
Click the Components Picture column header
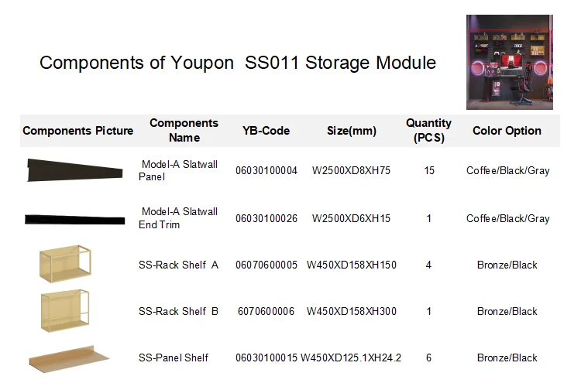[x=78, y=131]
